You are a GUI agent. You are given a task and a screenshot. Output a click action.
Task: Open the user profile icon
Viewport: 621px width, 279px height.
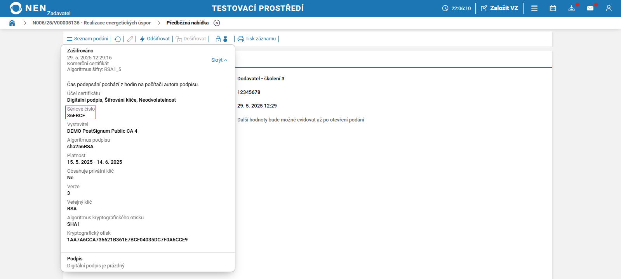point(609,8)
